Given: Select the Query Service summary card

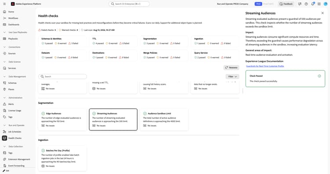Looking at the screenshot, I should 215,55.
